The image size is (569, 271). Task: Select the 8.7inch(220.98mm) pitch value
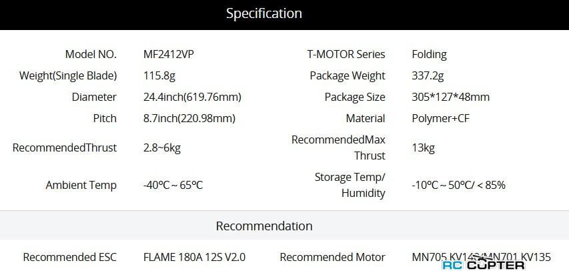pos(189,118)
